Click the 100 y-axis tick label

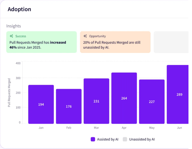coord(18,108)
